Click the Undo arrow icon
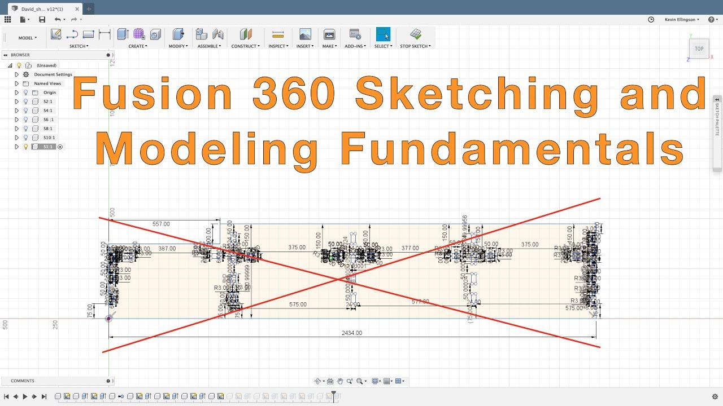 pos(57,19)
